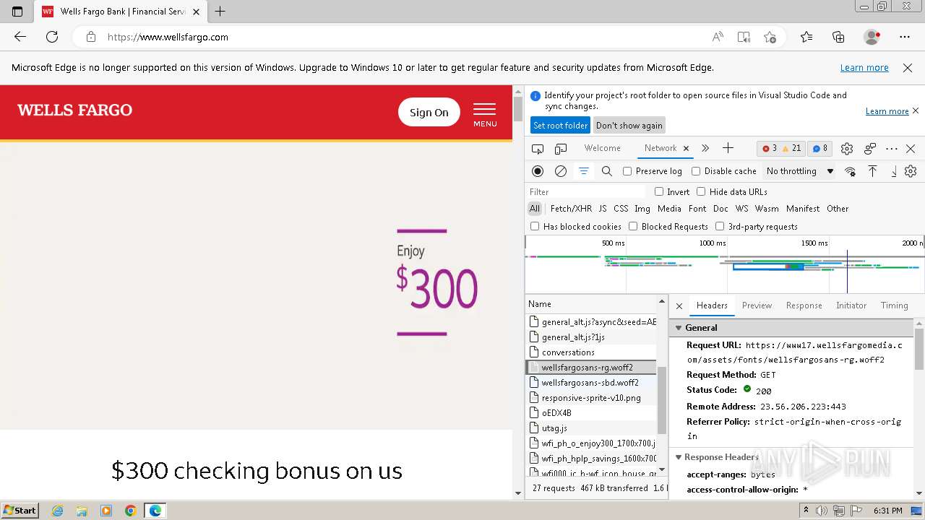Open Edge profile avatar
The width and height of the screenshot is (925, 520).
[872, 37]
